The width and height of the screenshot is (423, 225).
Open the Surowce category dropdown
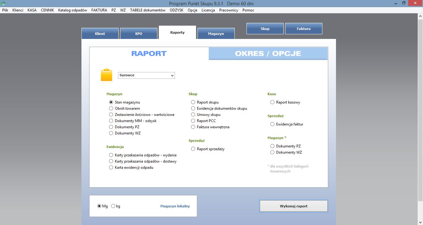coord(146,75)
